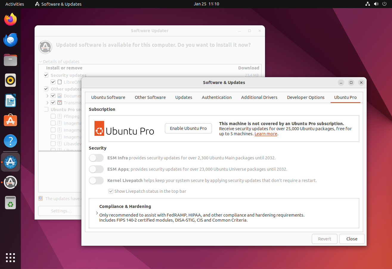The image size is (392, 269).
Task: Click the Transmission package icon in Software Updater
Action: pyautogui.click(x=60, y=102)
